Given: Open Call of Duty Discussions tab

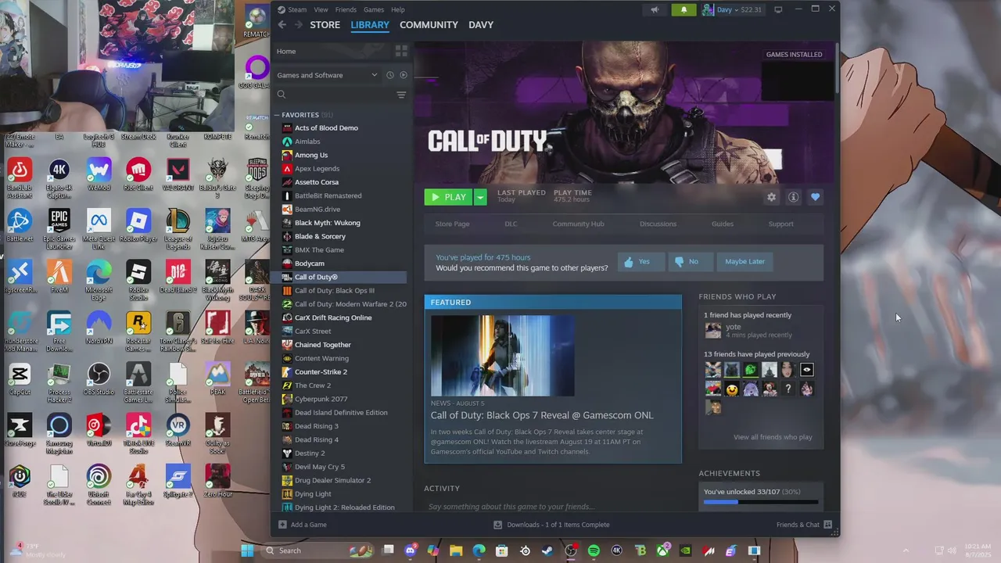Looking at the screenshot, I should 658,224.
